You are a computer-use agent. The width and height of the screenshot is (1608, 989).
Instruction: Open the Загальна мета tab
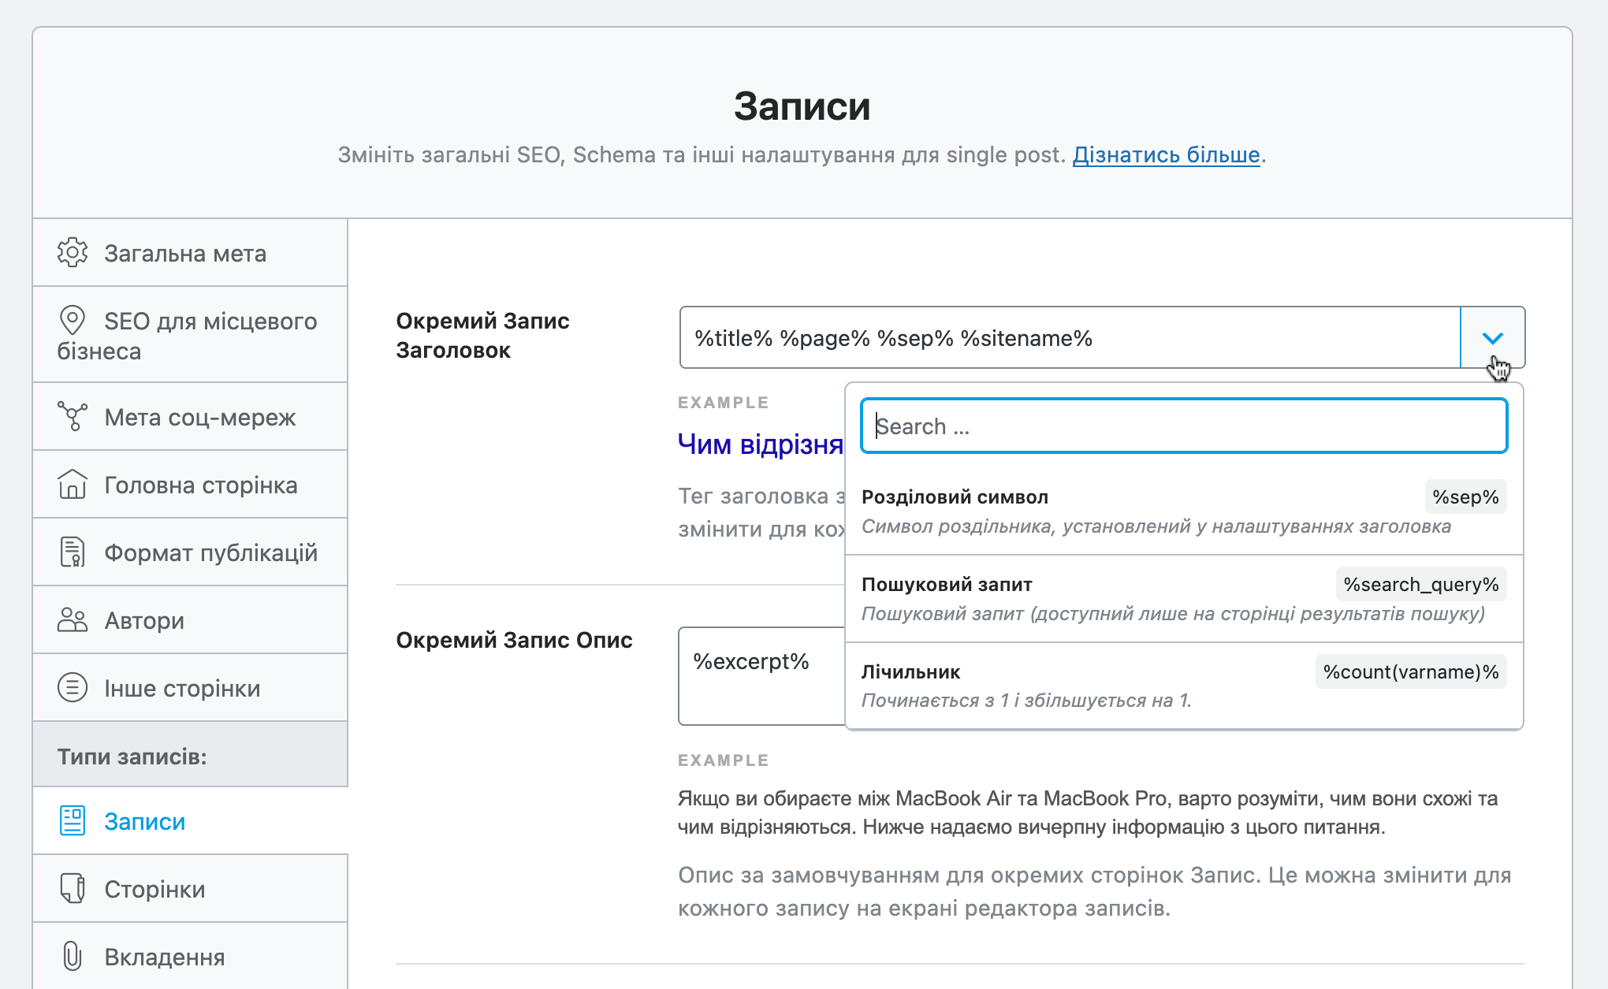(190, 253)
